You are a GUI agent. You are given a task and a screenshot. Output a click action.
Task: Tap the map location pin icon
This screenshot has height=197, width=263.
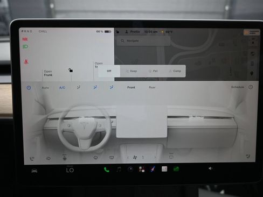pyautogui.click(x=252, y=73)
